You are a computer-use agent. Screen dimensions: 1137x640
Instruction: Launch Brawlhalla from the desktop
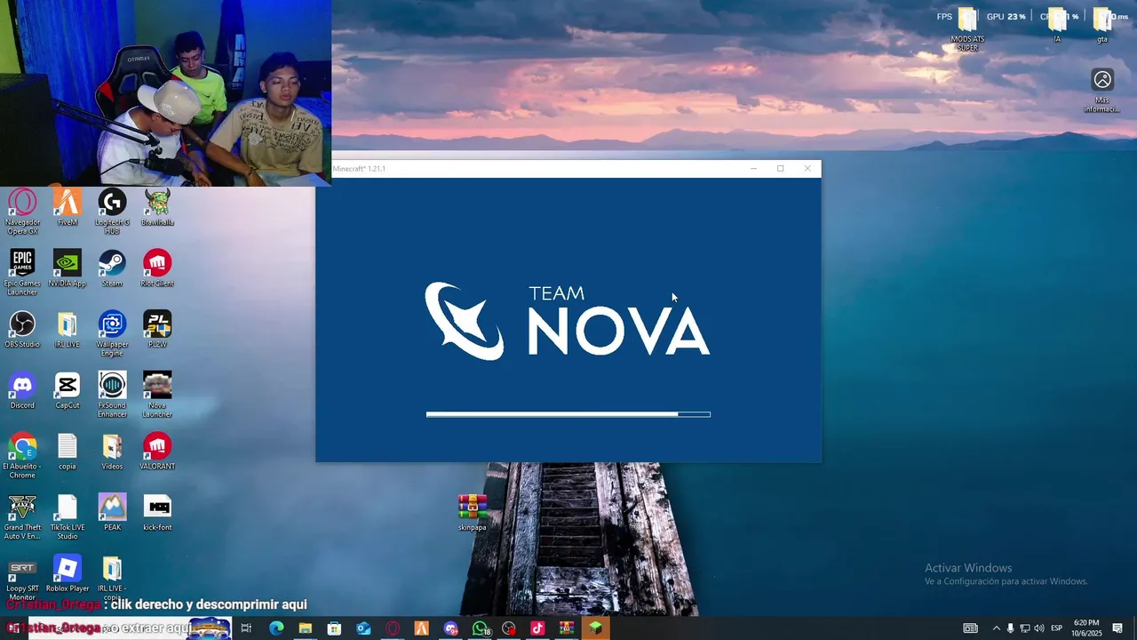click(157, 207)
